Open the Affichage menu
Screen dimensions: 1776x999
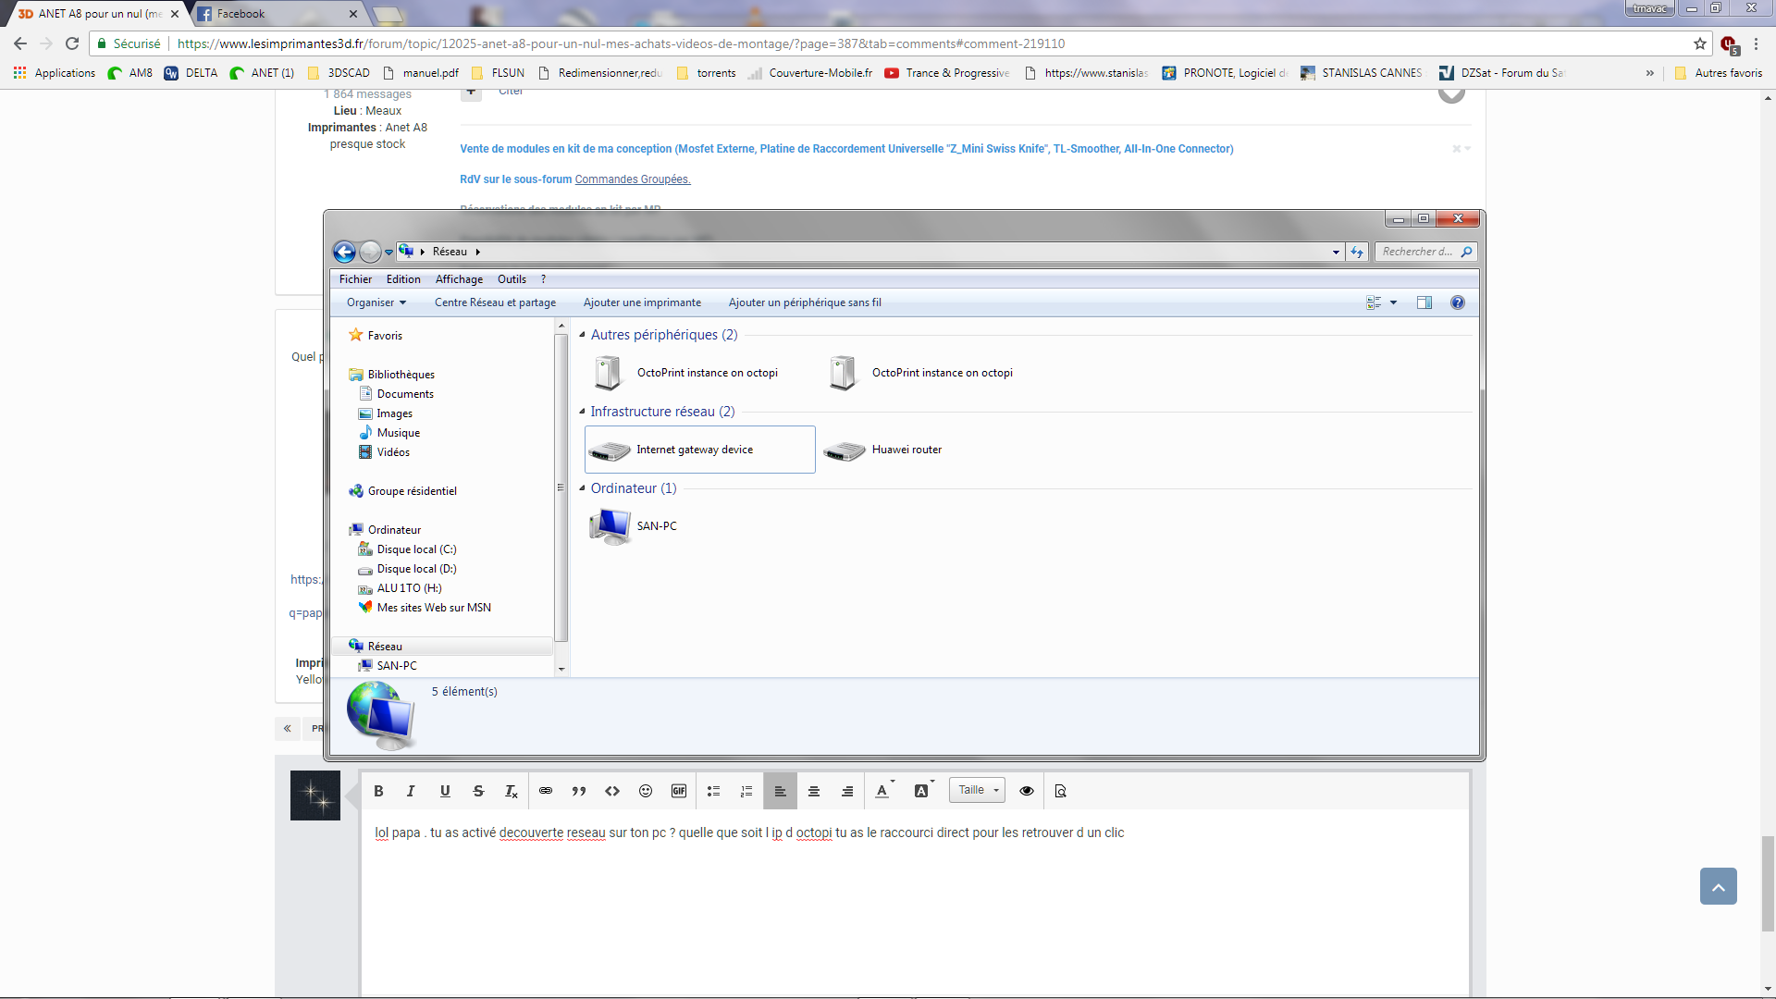[459, 279]
